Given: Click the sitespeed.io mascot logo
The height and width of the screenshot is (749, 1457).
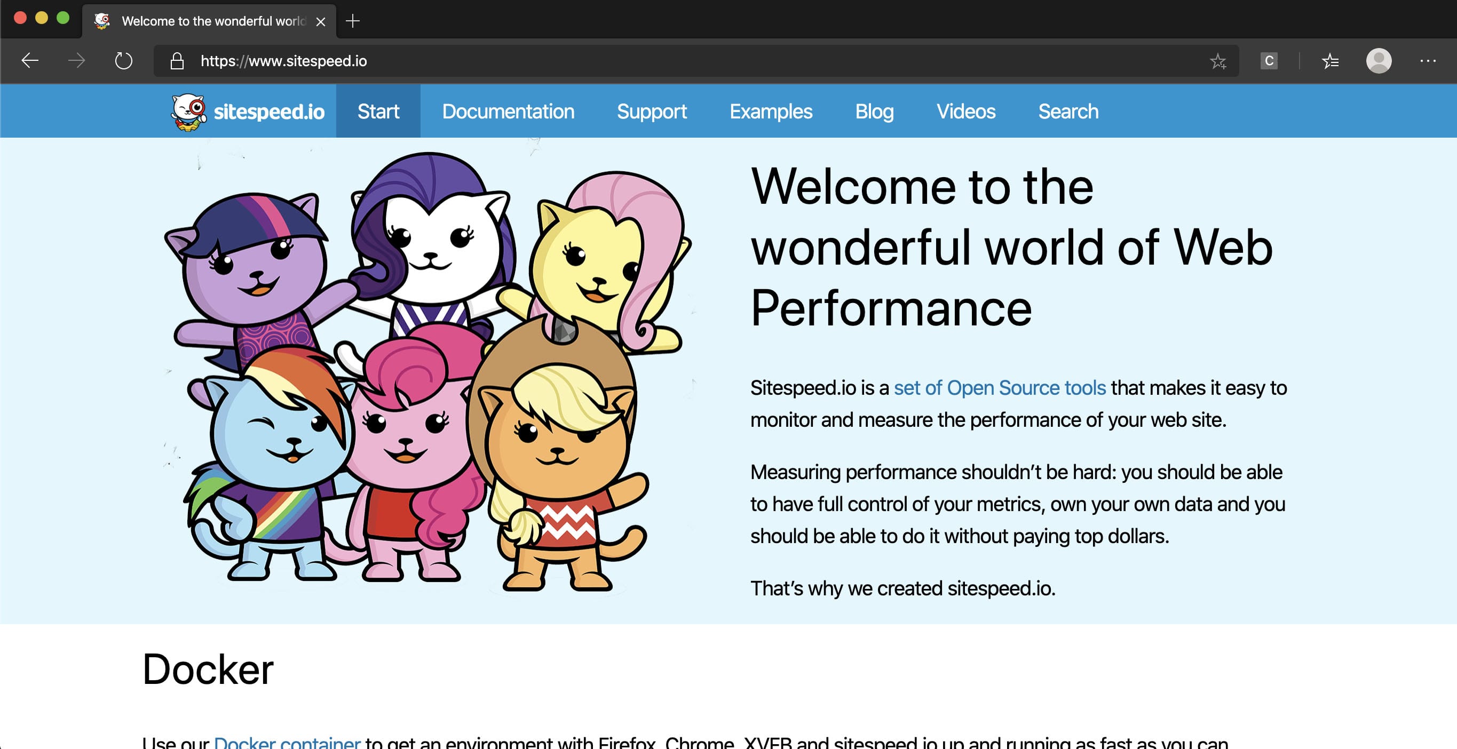Looking at the screenshot, I should 189,112.
